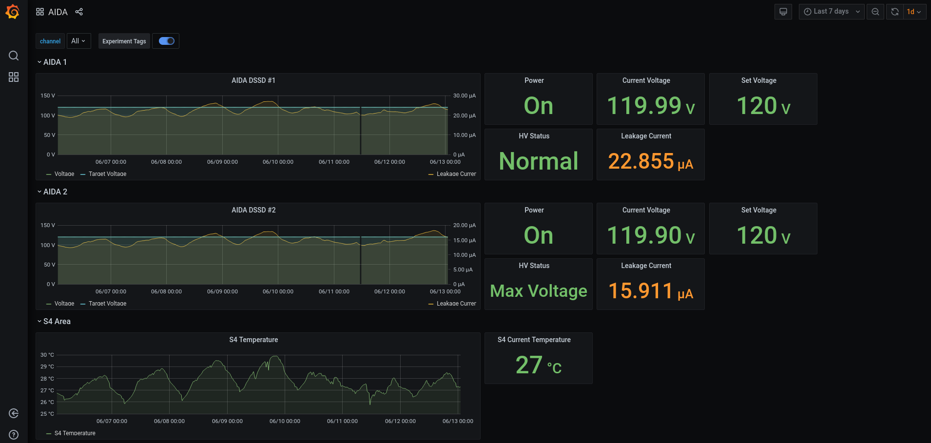This screenshot has width=931, height=443.
Task: Click the Grafana logo home icon
Action: [x=13, y=12]
